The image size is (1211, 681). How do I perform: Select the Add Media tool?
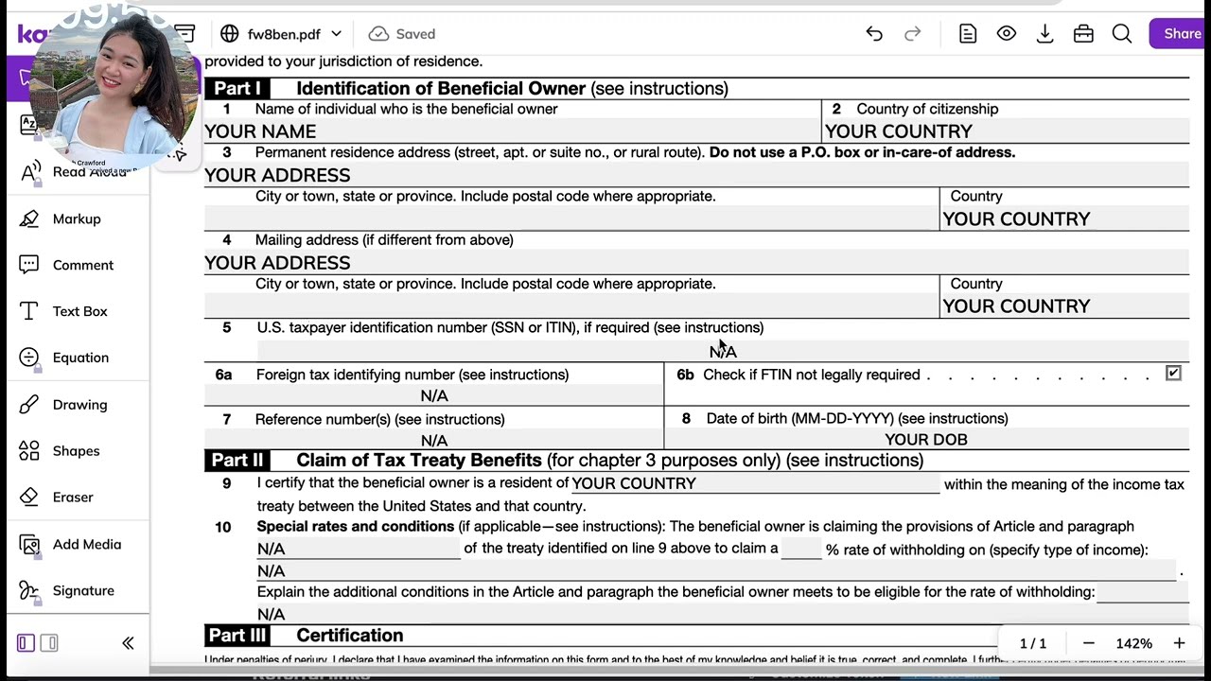(x=78, y=544)
